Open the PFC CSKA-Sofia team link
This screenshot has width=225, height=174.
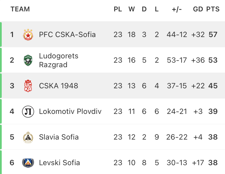click(x=67, y=34)
